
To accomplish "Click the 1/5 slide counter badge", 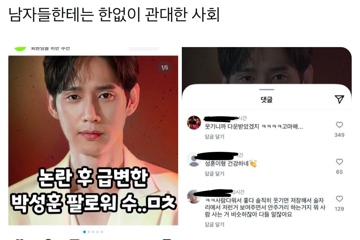I will click(164, 67).
